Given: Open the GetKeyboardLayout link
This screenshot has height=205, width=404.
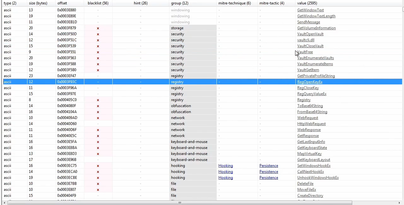Looking at the screenshot, I should point(313,160).
